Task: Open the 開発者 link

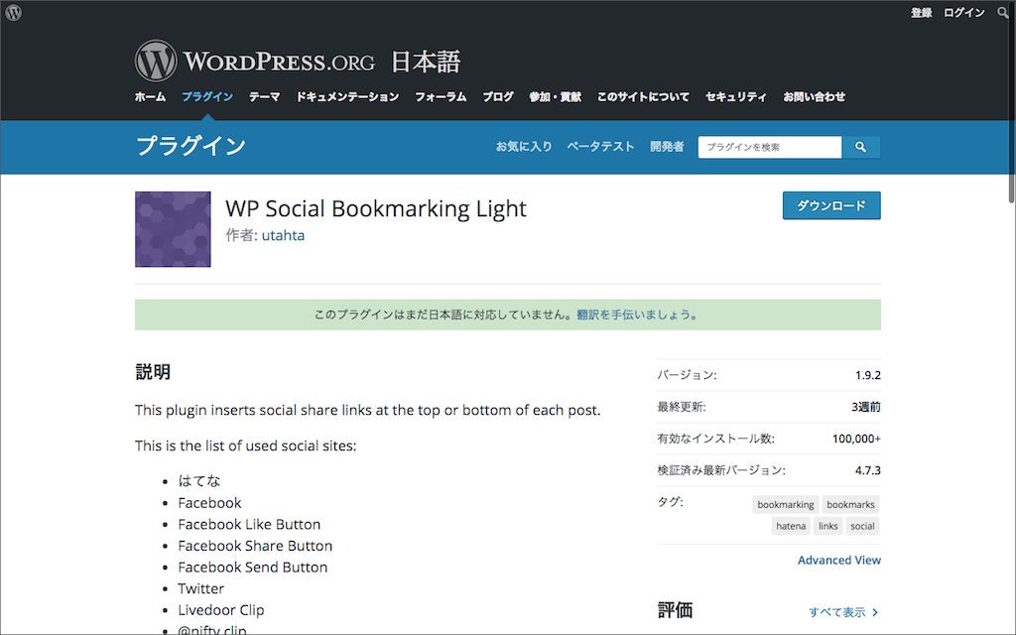Action: pos(667,147)
